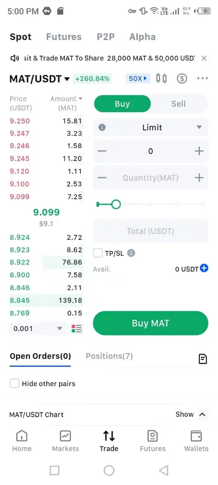Enable the TP/SL checkbox

tap(98, 253)
